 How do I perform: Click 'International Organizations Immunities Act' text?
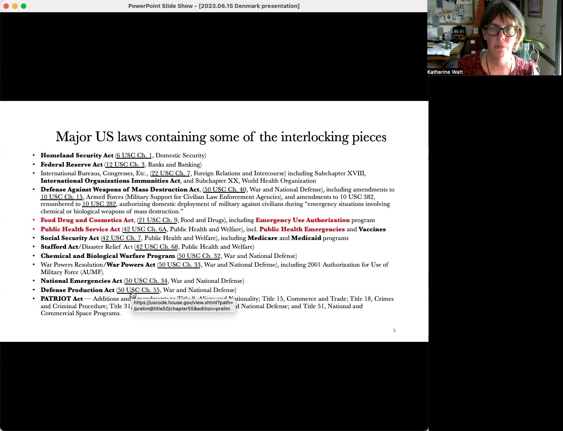click(110, 181)
